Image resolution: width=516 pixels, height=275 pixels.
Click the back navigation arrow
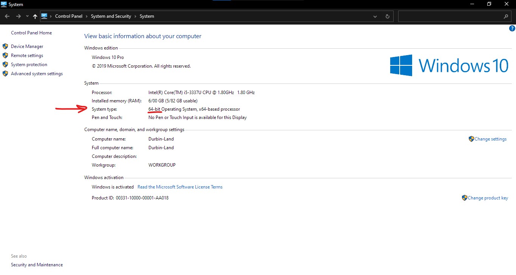7,16
